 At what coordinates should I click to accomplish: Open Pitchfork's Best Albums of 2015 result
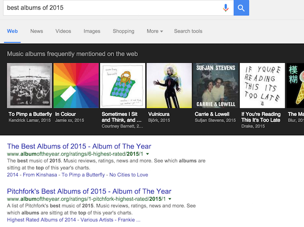click(89, 191)
